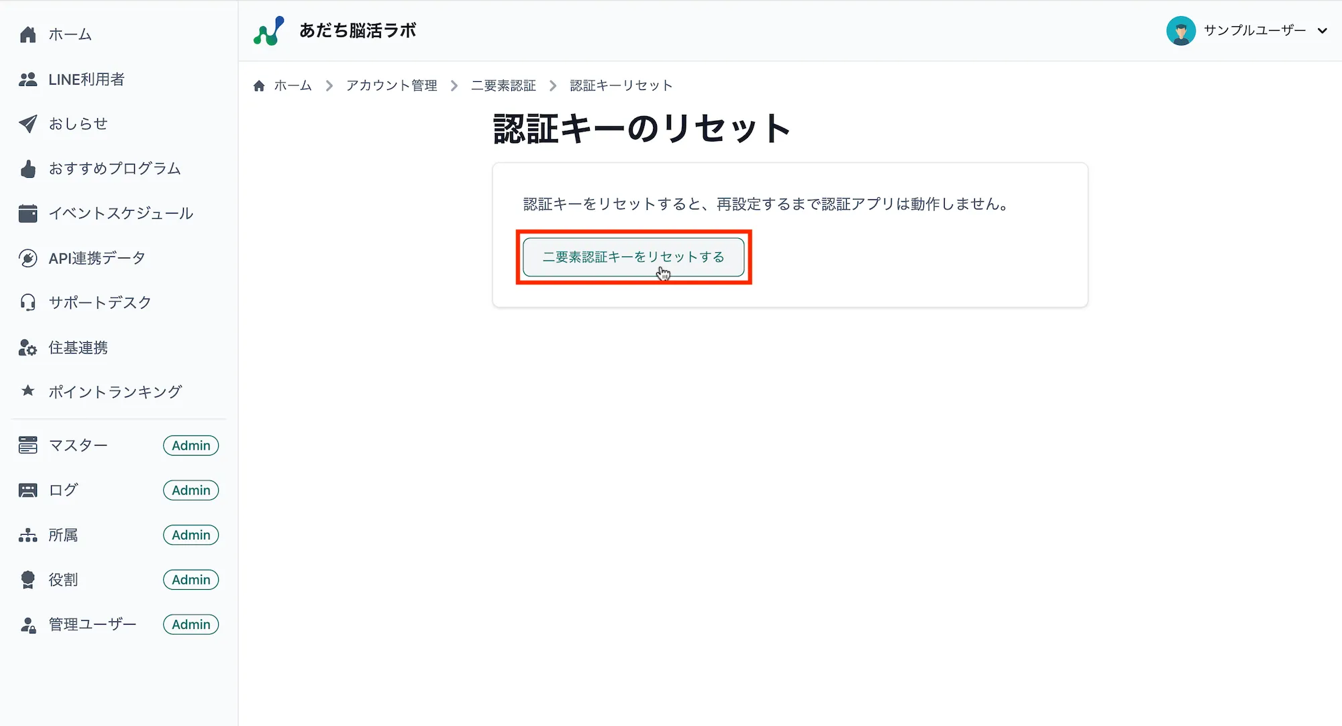Viewport: 1342px width, 726px height.
Task: Open LINE利用者 via its people icon
Action: 28,79
